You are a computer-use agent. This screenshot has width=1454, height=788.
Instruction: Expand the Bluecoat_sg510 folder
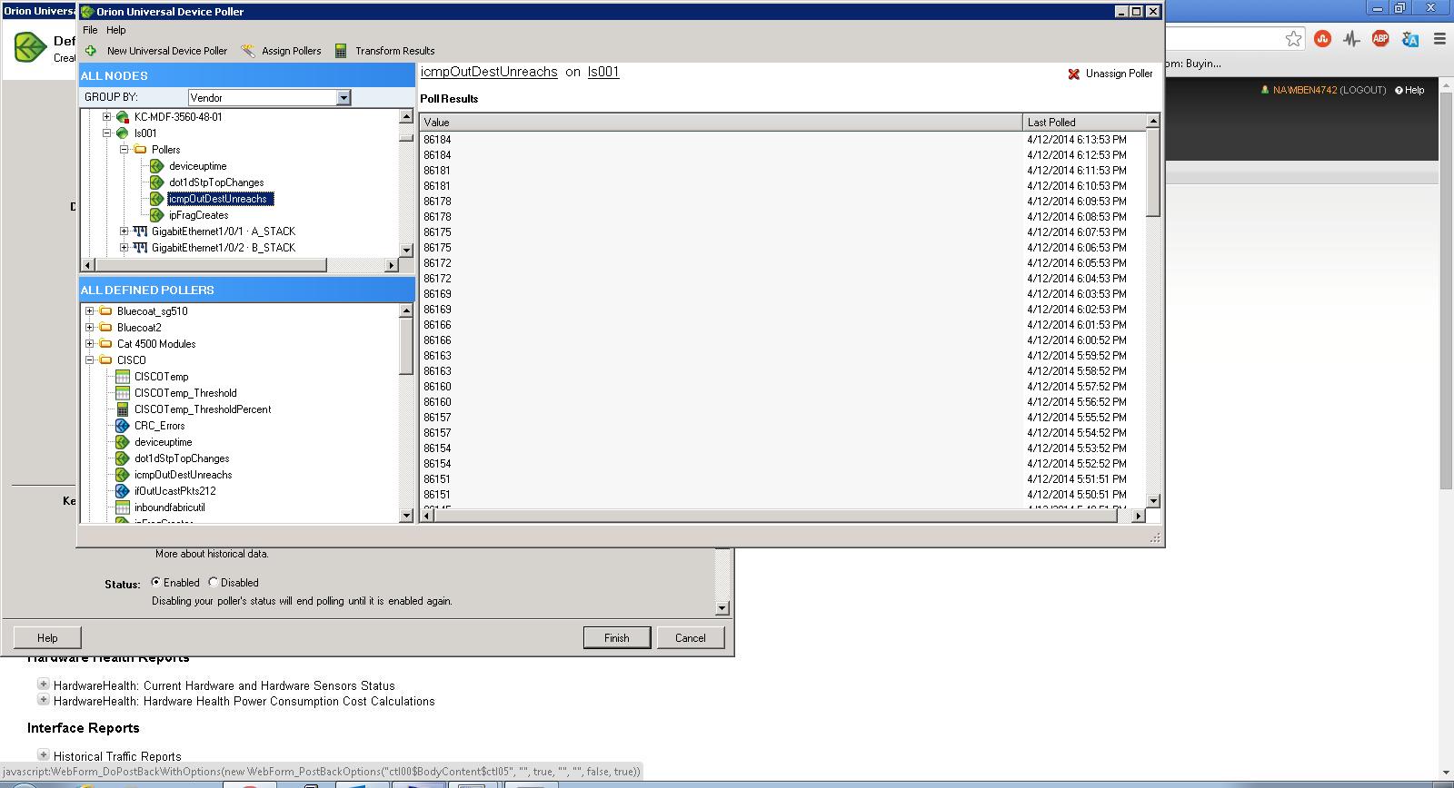[89, 311]
